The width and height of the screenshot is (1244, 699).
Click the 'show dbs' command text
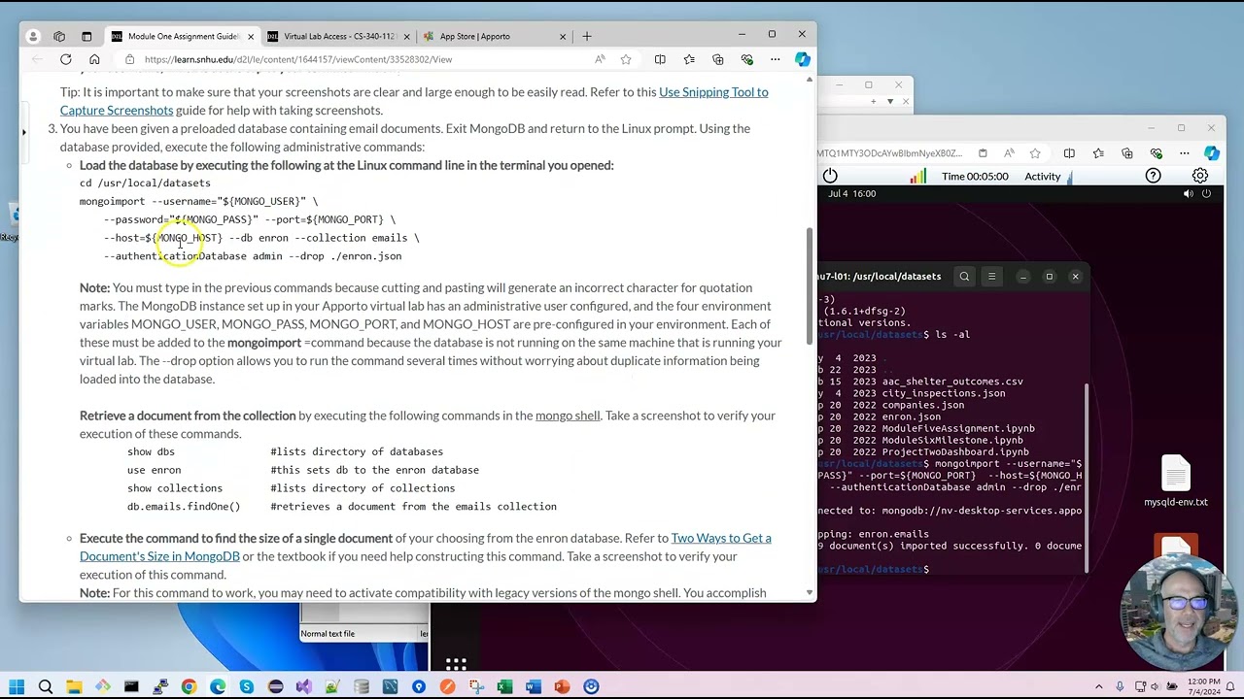tap(151, 451)
